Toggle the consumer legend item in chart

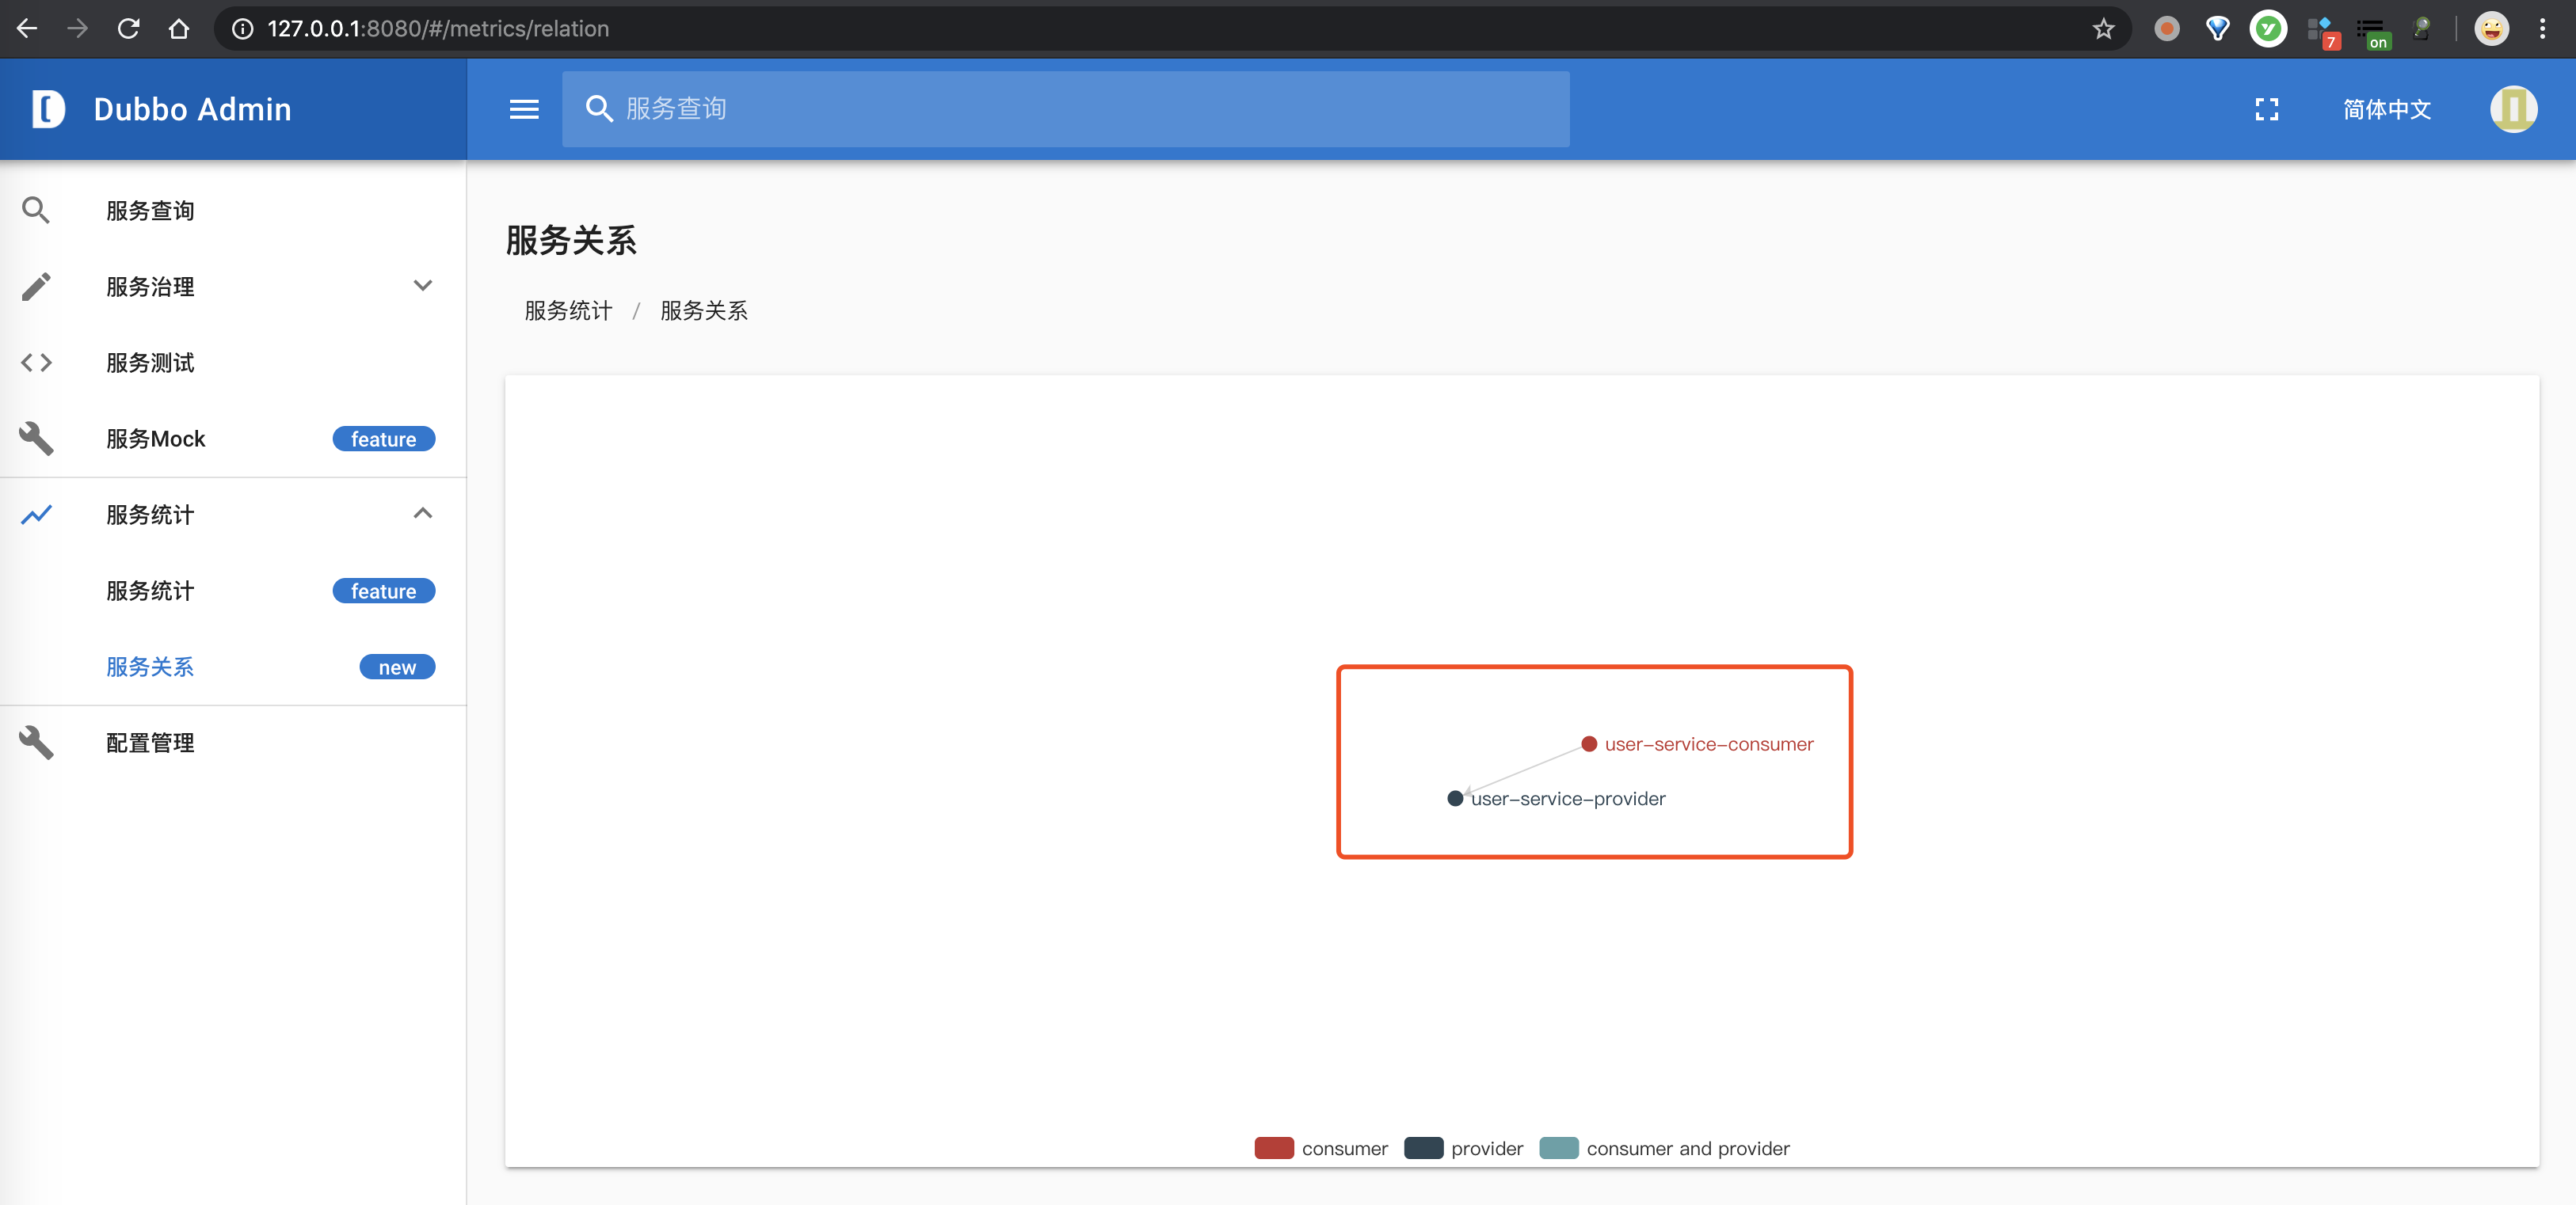[x=1274, y=1148]
